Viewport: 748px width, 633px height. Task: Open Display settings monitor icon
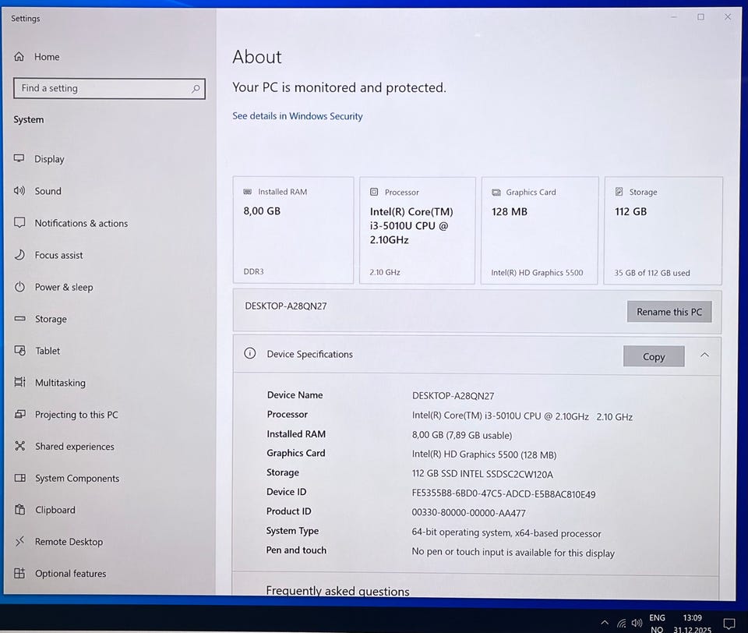coord(19,158)
